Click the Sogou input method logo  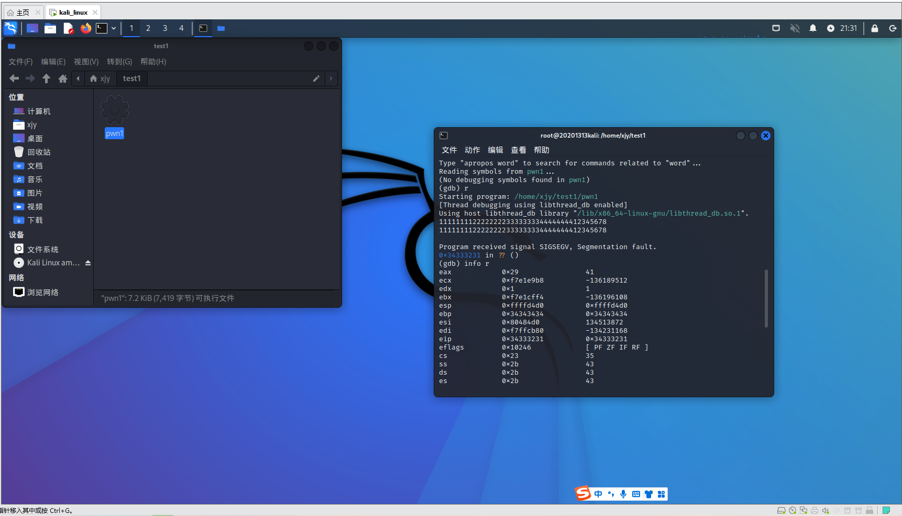click(583, 493)
